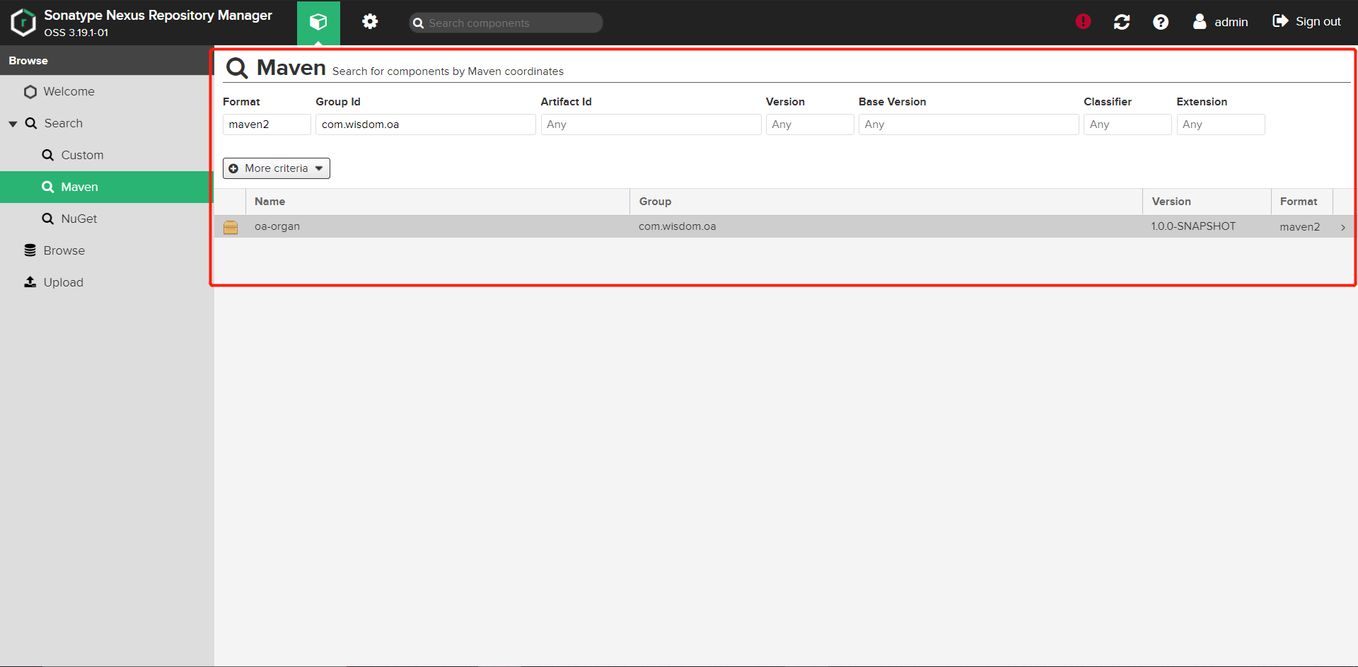The height and width of the screenshot is (667, 1358).
Task: Sort by the Version column header
Action: pos(1207,202)
